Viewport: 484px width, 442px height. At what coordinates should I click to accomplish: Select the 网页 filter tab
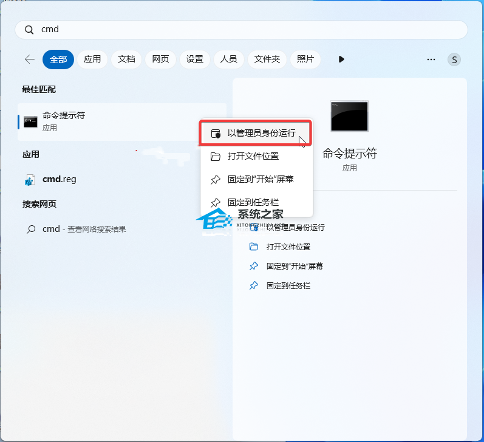pos(160,59)
